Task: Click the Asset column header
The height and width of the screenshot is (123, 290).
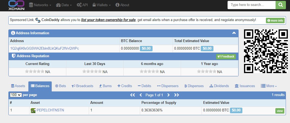Action: pyautogui.click(x=35, y=103)
